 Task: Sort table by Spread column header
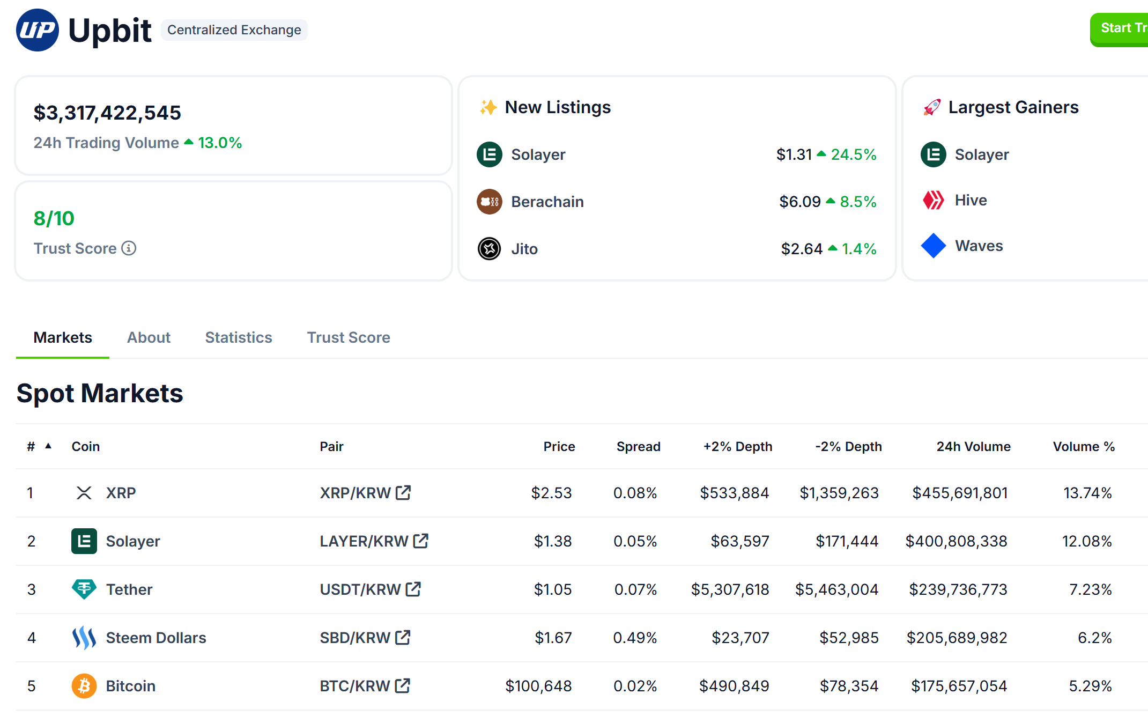[638, 446]
